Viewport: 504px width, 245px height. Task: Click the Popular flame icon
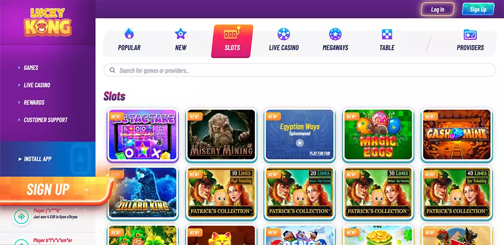pos(129,34)
